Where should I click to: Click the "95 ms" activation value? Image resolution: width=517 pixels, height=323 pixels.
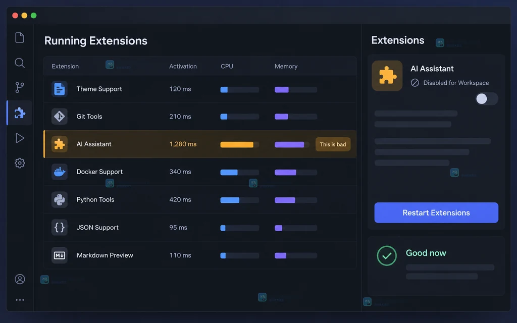point(178,228)
